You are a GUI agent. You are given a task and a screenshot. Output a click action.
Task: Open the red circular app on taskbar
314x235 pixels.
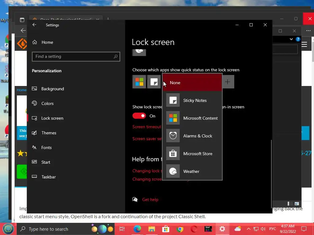(x=194, y=229)
